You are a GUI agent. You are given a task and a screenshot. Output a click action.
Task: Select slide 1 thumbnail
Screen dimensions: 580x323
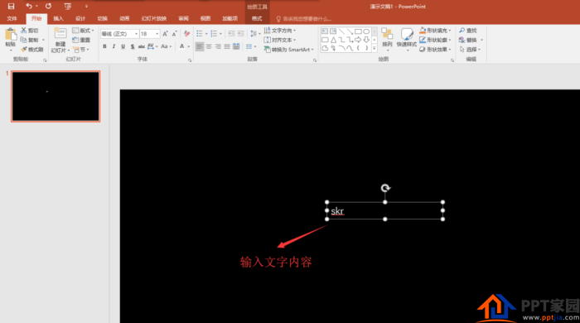[56, 96]
